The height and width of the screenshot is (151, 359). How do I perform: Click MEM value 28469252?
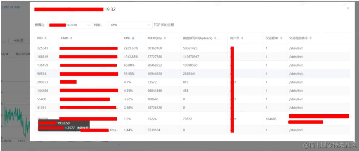click(x=155, y=65)
